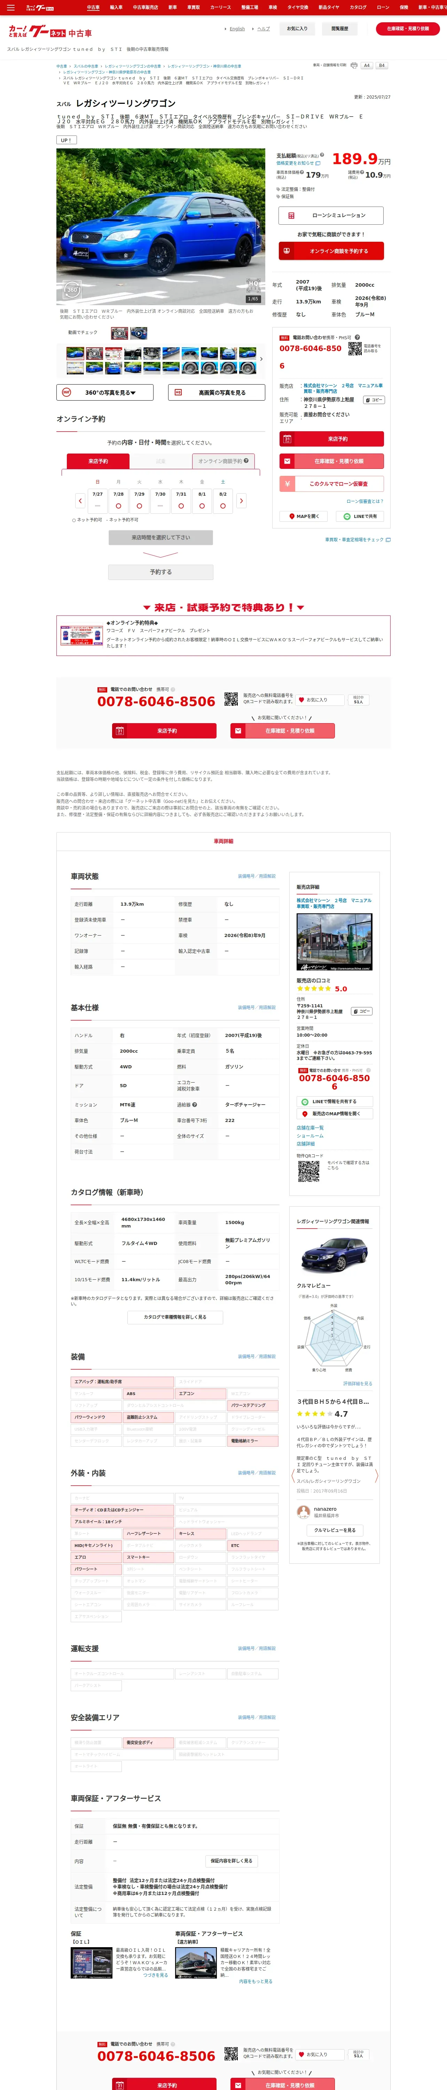Click header 在庫確認・見積り依頼 red button
Screen dimensions: 447x2090
pyautogui.click(x=408, y=29)
